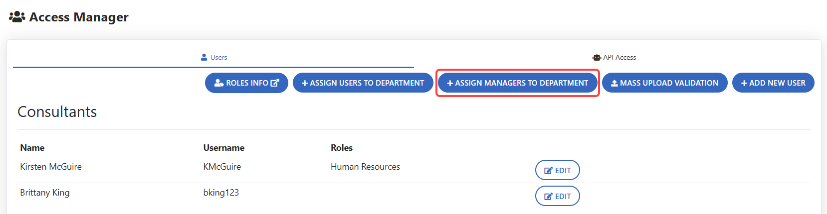Select the Roles column header

tap(342, 148)
